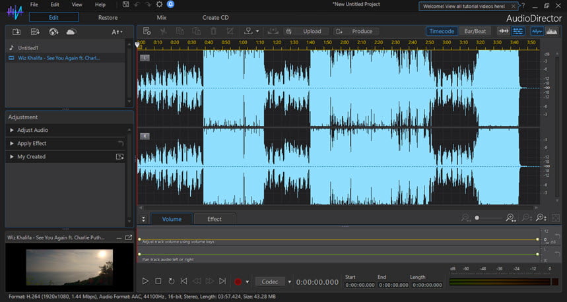Click the delete trash icon
This screenshot has width=567, height=302.
[213, 31]
